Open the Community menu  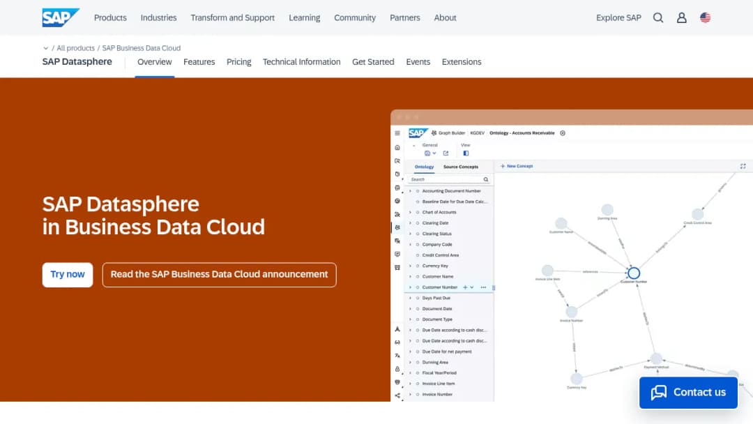pos(355,17)
